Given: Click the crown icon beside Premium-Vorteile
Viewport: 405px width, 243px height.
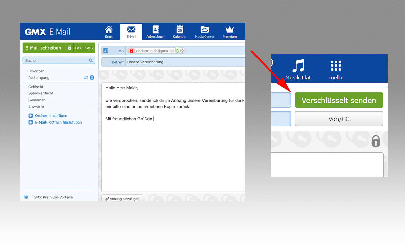Looking at the screenshot, I should point(26,197).
